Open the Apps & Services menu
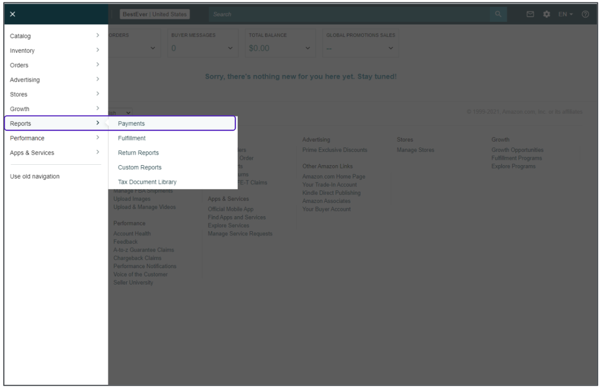The image size is (603, 389). [x=32, y=153]
